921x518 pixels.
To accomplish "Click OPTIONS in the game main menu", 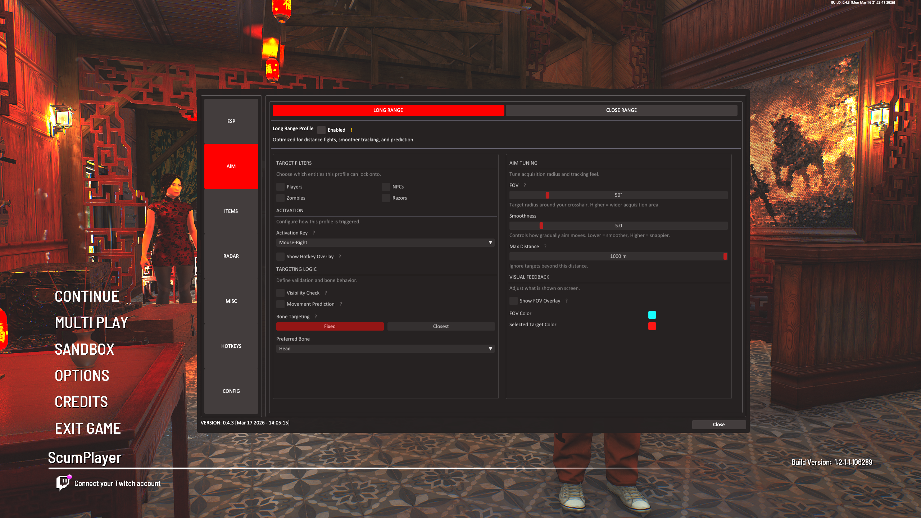I will tap(82, 376).
